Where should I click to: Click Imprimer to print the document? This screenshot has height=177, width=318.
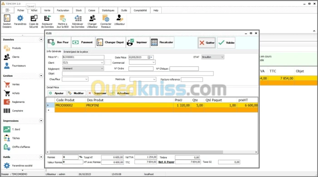(138, 42)
